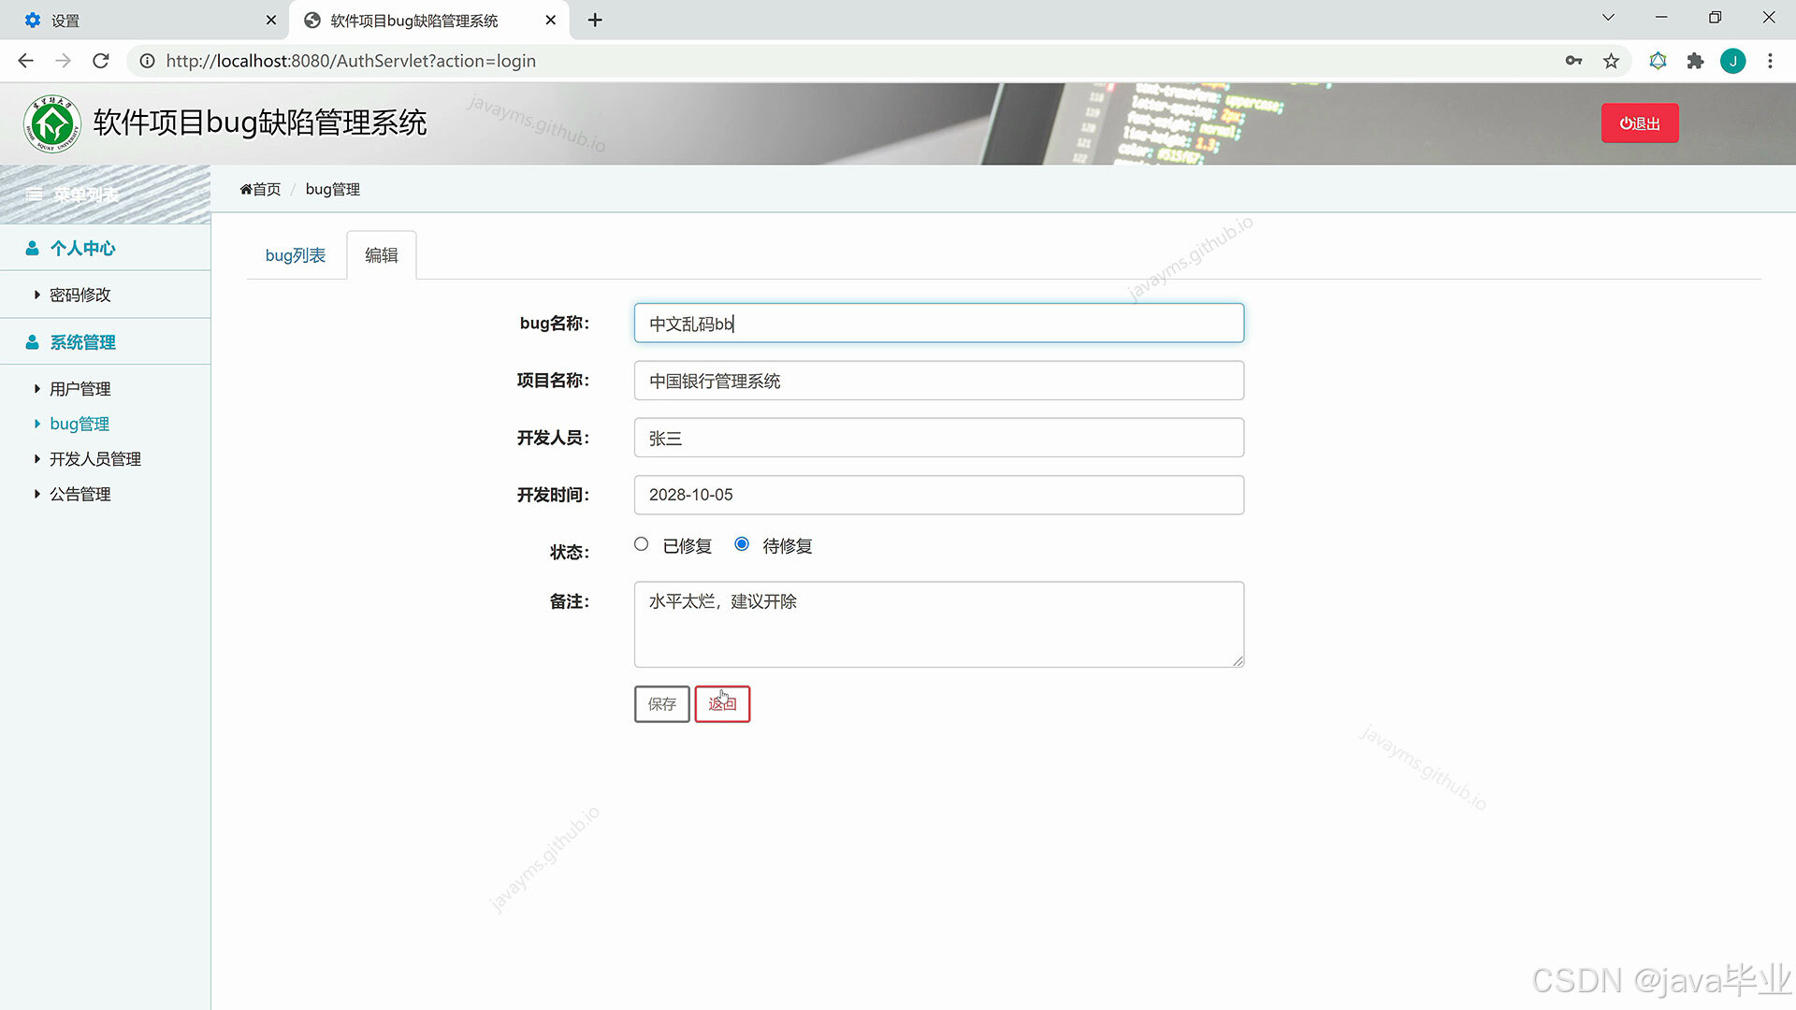Click the home icon in breadcrumb

tap(246, 189)
